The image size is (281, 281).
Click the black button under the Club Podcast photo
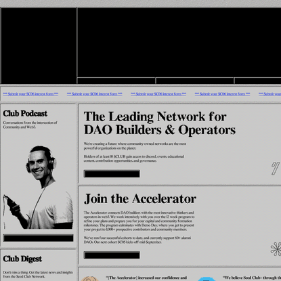coord(38,238)
